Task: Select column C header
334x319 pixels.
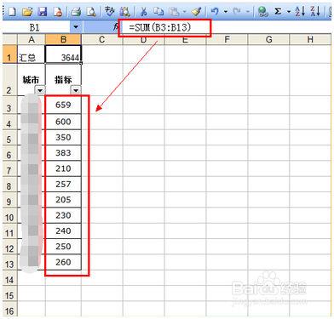Action: [x=102, y=39]
